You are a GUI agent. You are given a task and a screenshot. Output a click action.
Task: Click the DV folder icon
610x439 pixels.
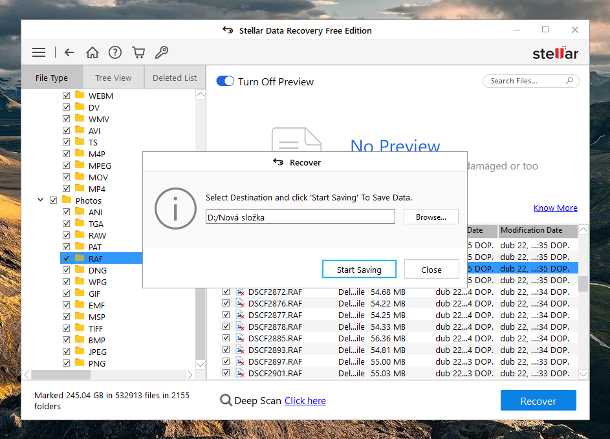[80, 107]
